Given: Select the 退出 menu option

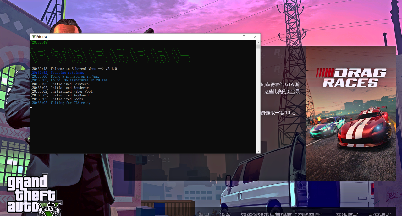Looking at the screenshot, I should click(x=204, y=214).
